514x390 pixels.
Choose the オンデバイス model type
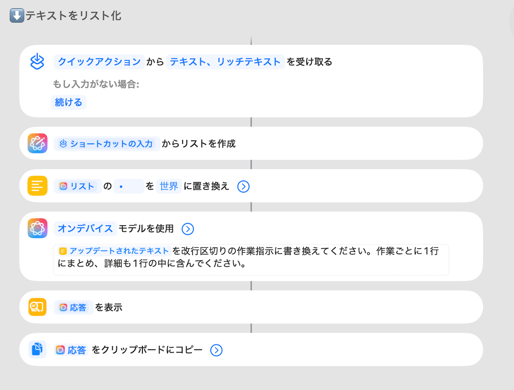pos(85,229)
